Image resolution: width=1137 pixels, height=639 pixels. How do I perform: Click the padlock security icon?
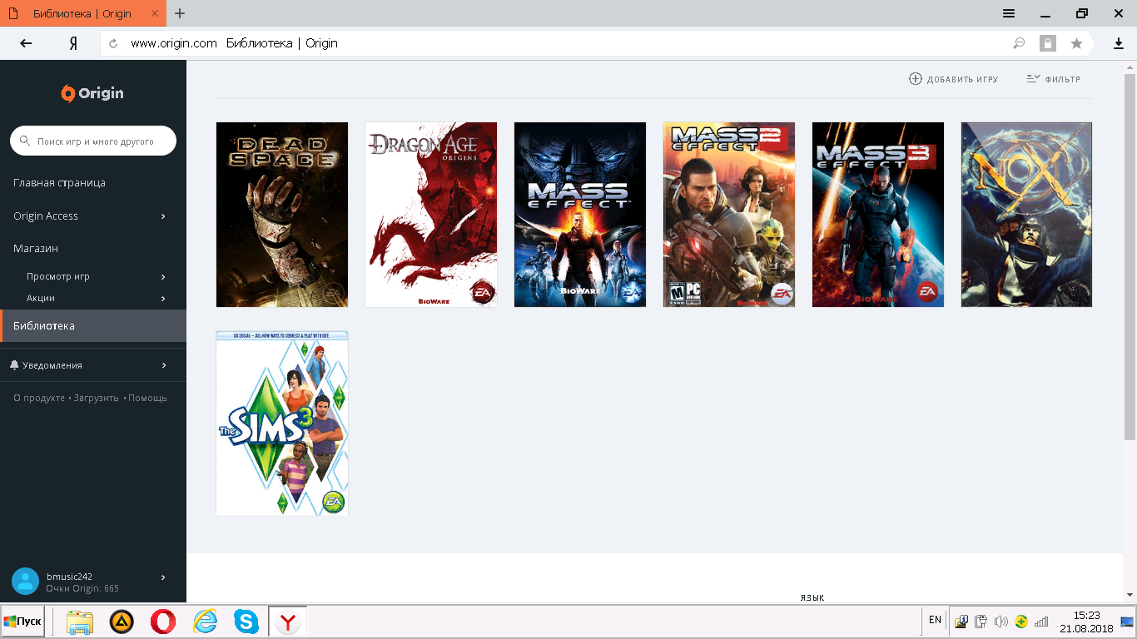point(1048,43)
